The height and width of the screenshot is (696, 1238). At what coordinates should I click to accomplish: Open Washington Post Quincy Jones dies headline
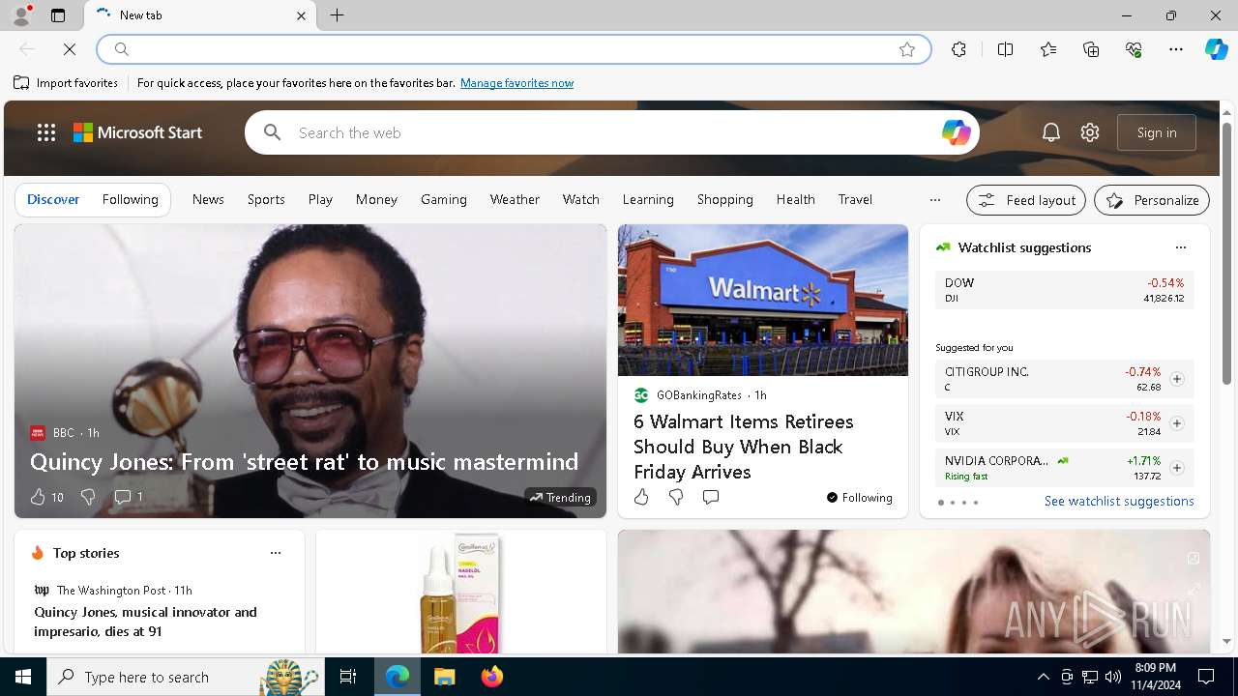coord(145,622)
